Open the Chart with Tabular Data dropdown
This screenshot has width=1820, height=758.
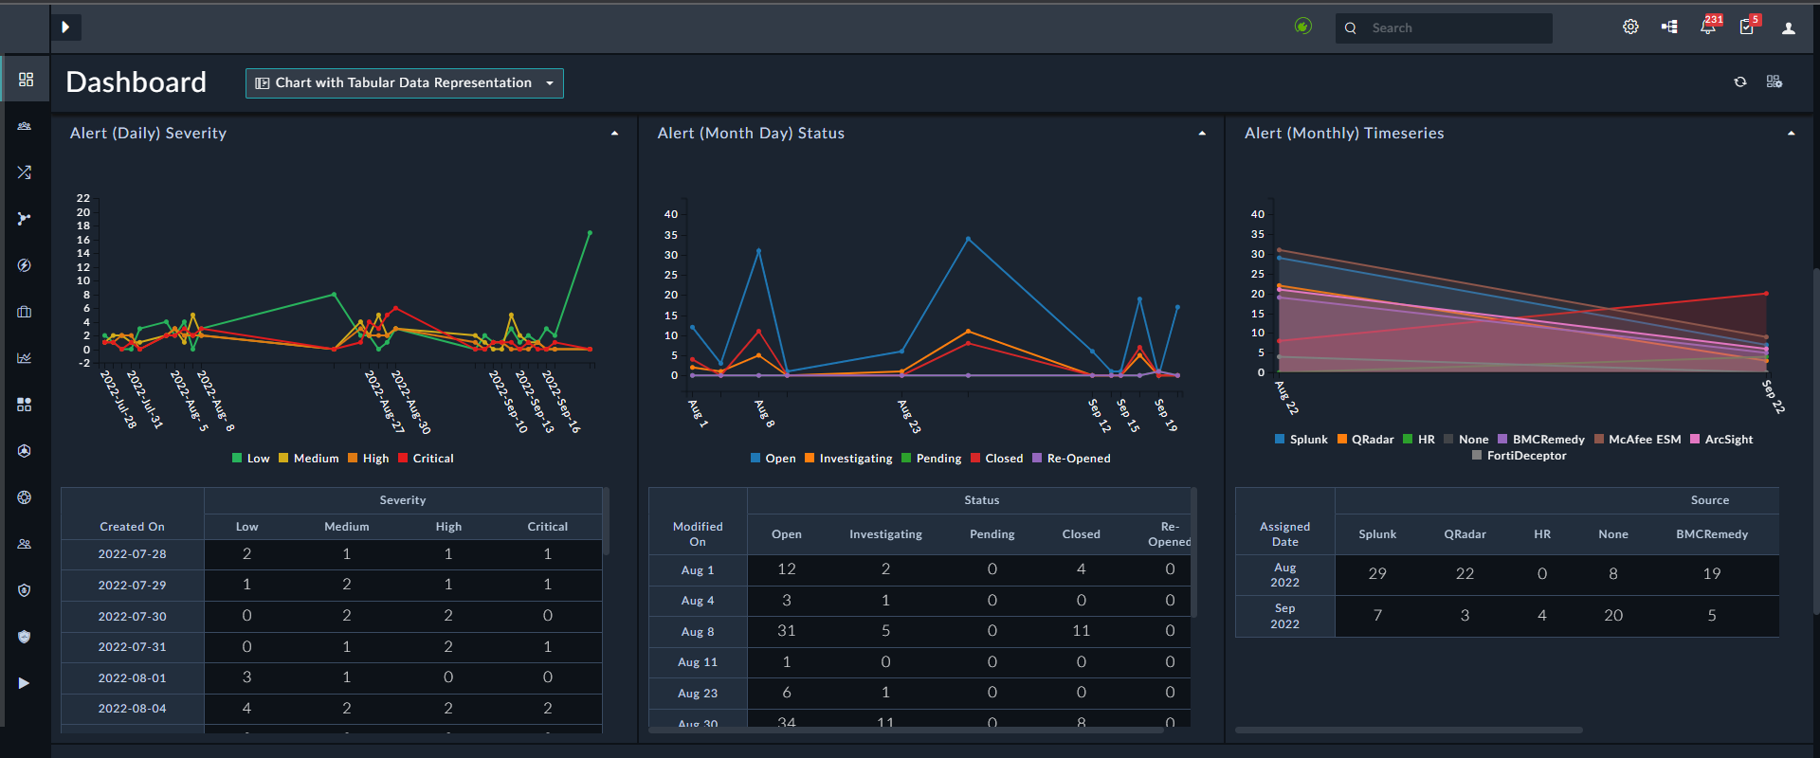[405, 83]
